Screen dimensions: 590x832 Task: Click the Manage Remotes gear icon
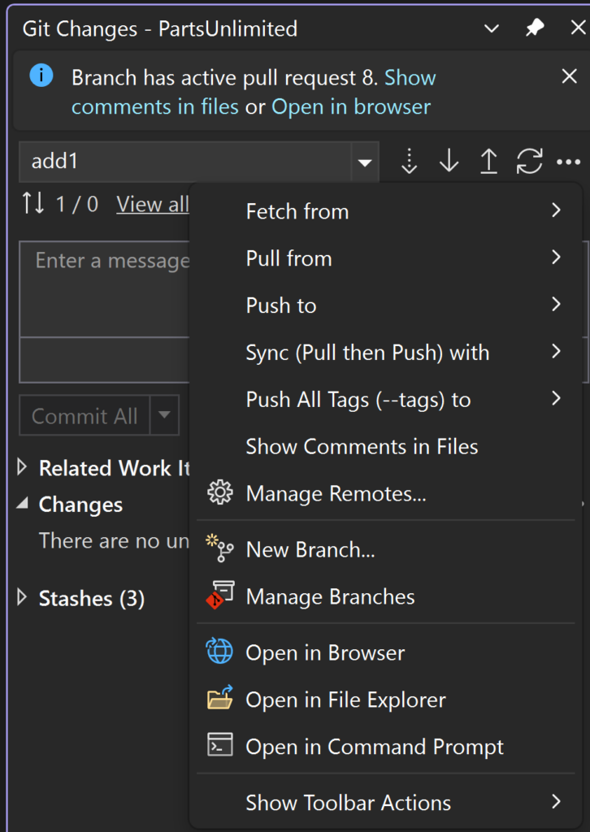point(219,494)
